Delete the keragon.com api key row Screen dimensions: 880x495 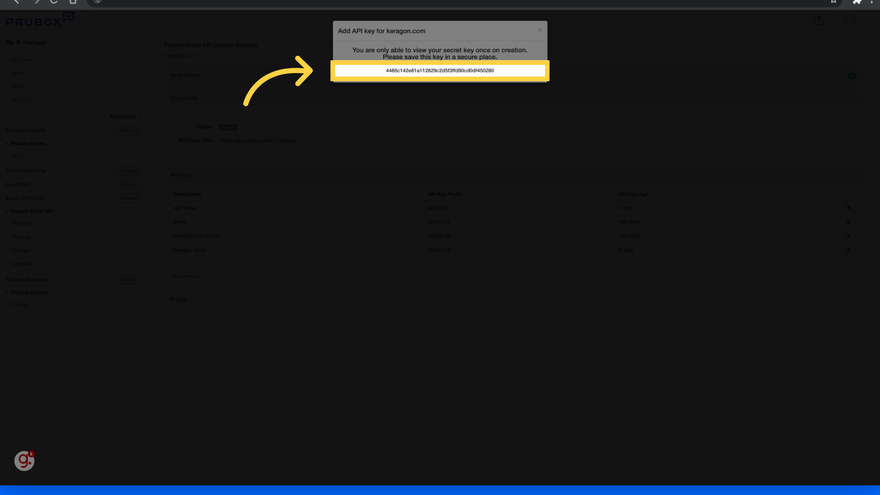(x=848, y=236)
